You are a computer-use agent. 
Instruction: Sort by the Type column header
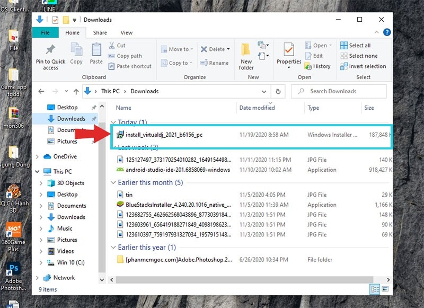(x=313, y=108)
